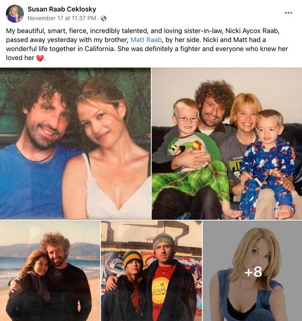Visit the Susan Raab Ceklosky name link
302x321 pixels.
click(62, 9)
